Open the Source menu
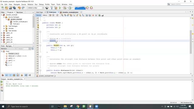This screenshot has height=109, width=194. [24, 4]
